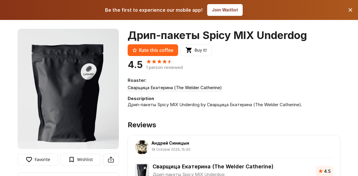Click the Buy it! button

[x=196, y=50]
